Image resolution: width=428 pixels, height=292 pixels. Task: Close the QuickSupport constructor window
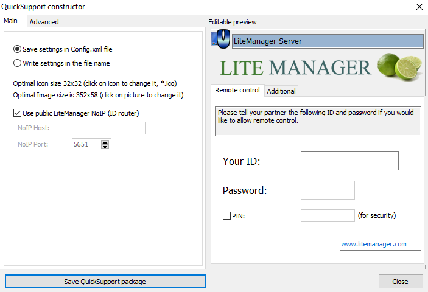(x=419, y=7)
